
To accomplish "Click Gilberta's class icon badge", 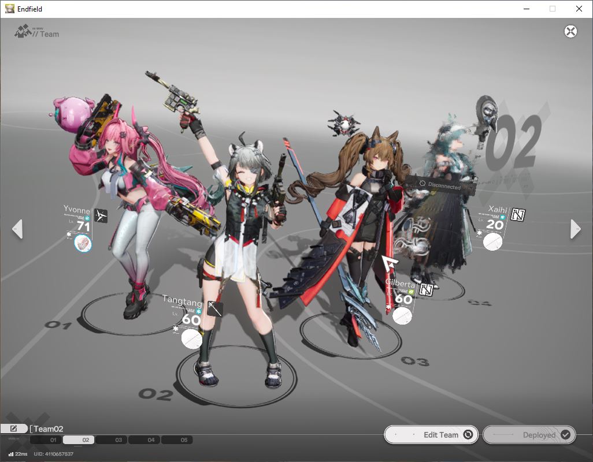I will 426,290.
